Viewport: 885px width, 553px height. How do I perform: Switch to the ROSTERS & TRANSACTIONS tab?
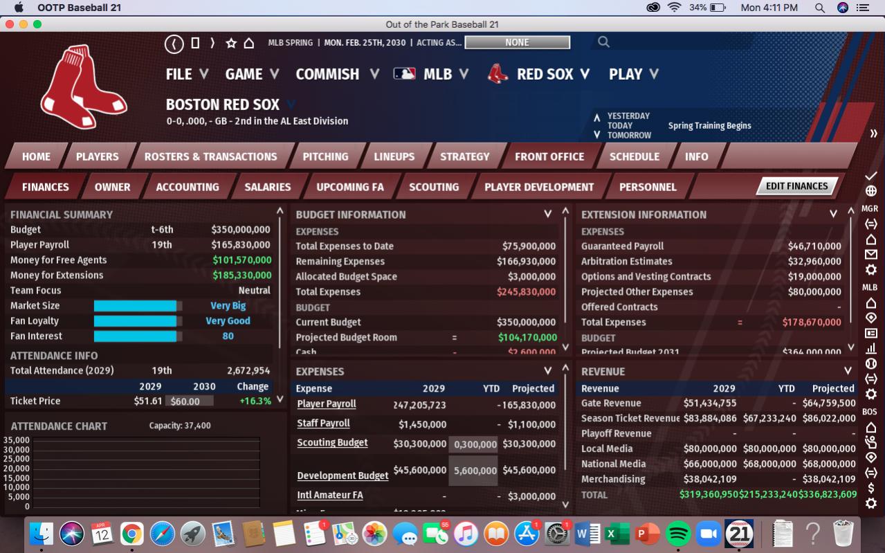[x=210, y=156]
